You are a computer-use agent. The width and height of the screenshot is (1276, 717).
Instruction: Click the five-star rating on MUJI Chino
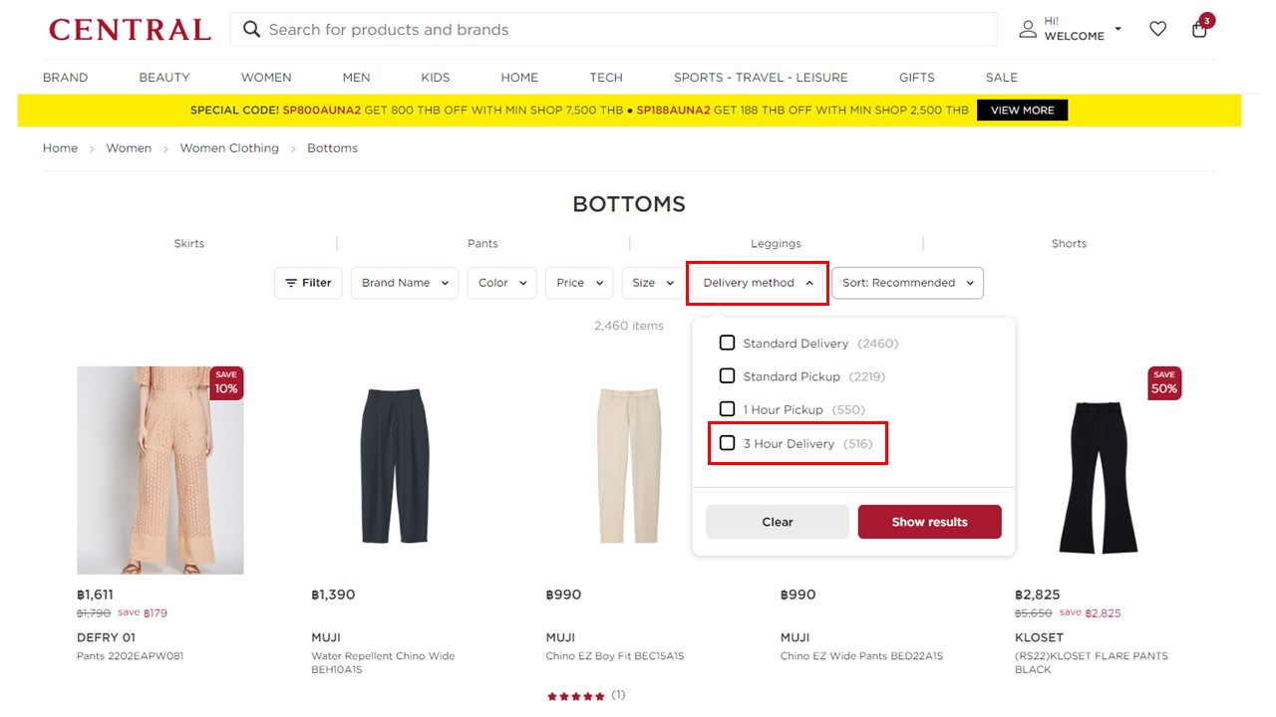click(575, 696)
